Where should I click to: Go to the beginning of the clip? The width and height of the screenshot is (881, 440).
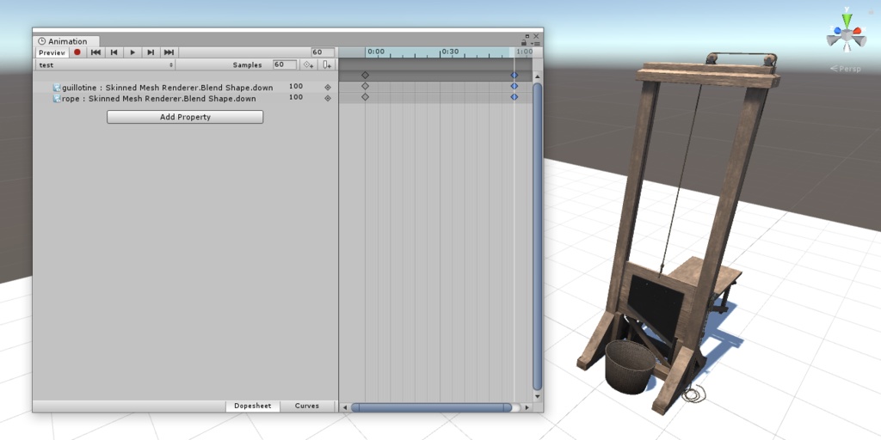coord(96,52)
